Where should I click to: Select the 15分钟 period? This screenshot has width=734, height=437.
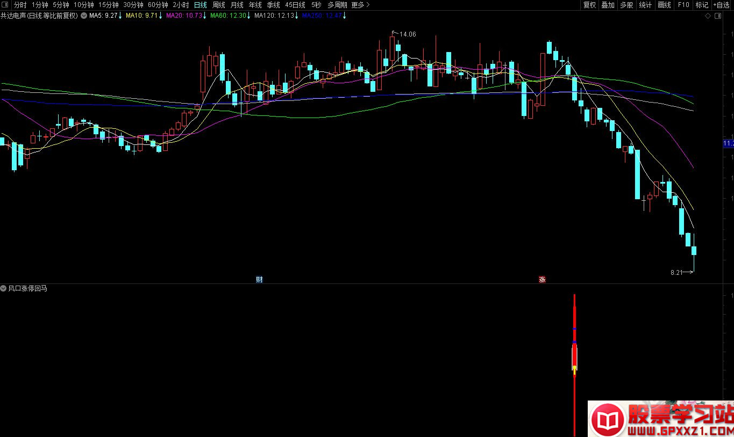point(109,5)
